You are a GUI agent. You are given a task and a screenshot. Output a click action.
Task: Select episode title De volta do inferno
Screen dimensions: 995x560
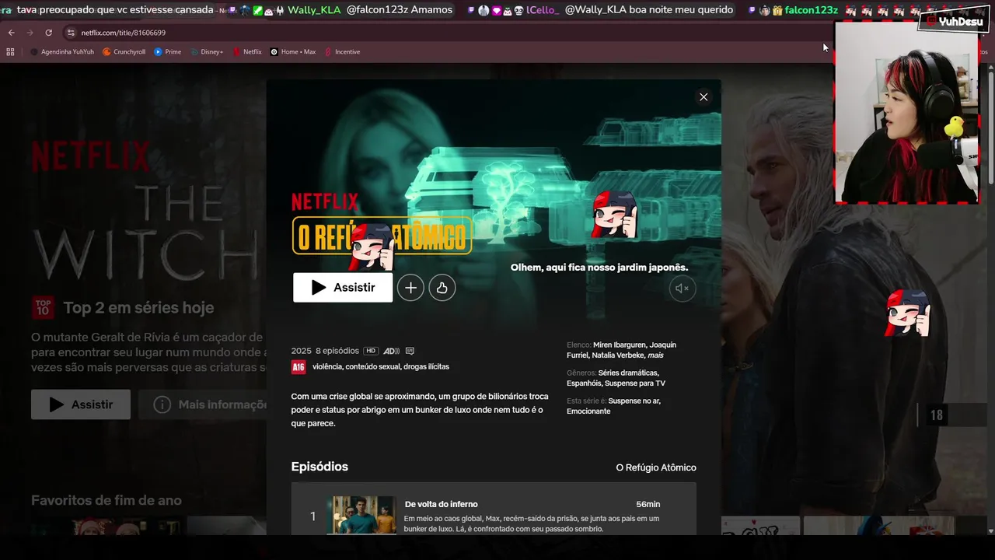[441, 504]
